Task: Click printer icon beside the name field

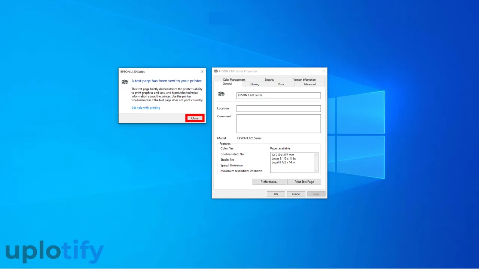Action: 221,94
